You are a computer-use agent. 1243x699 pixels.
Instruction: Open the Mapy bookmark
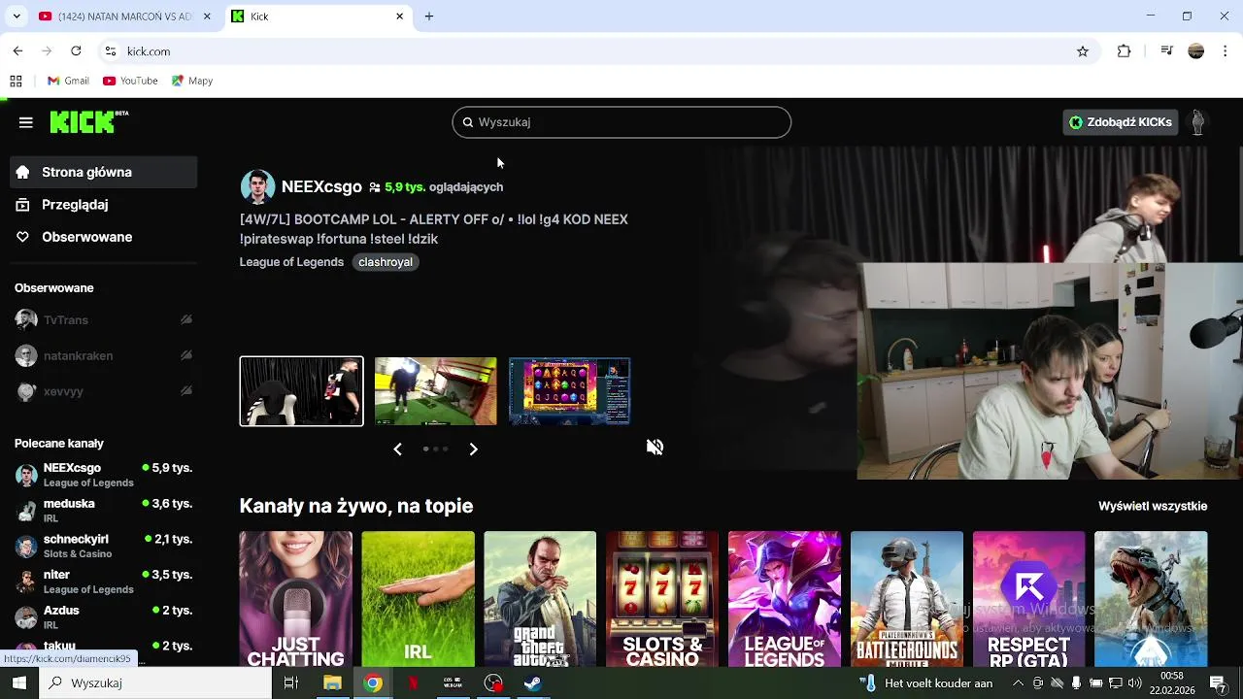[192, 81]
